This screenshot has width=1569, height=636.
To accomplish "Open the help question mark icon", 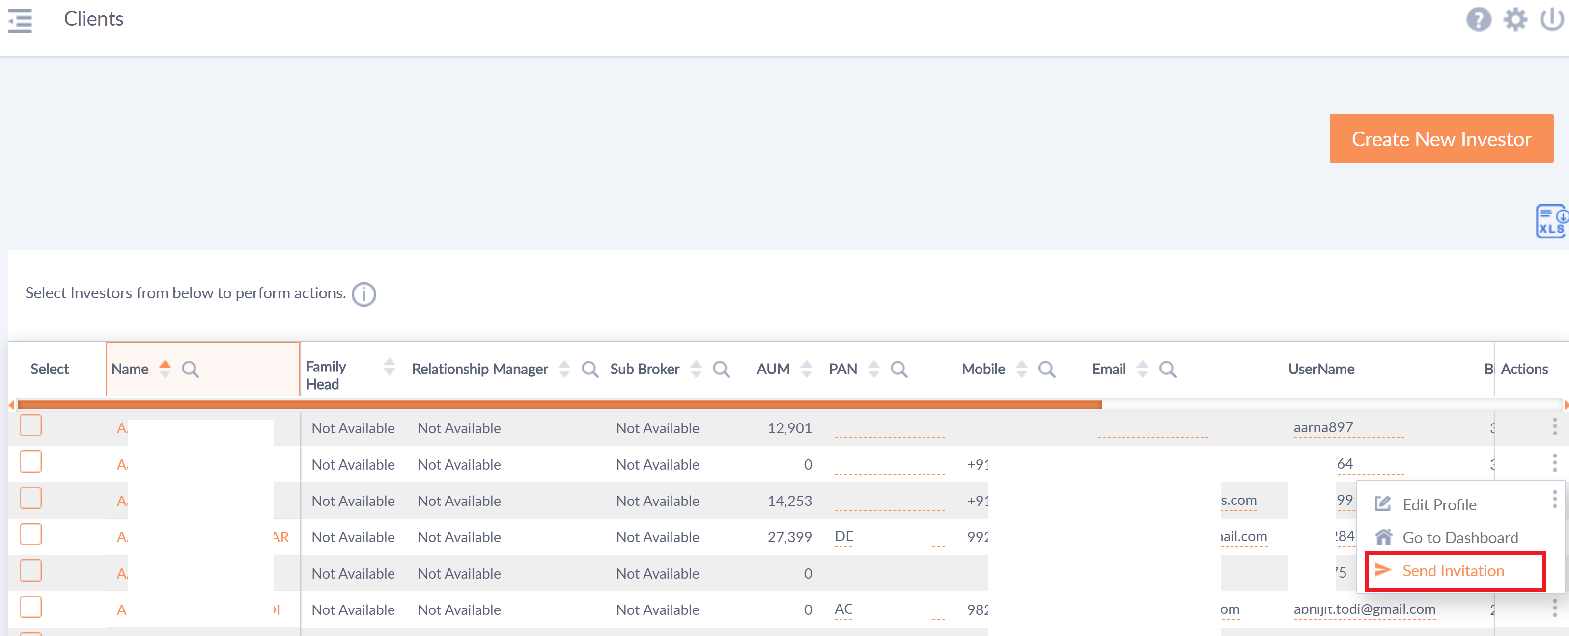I will coord(1478,20).
